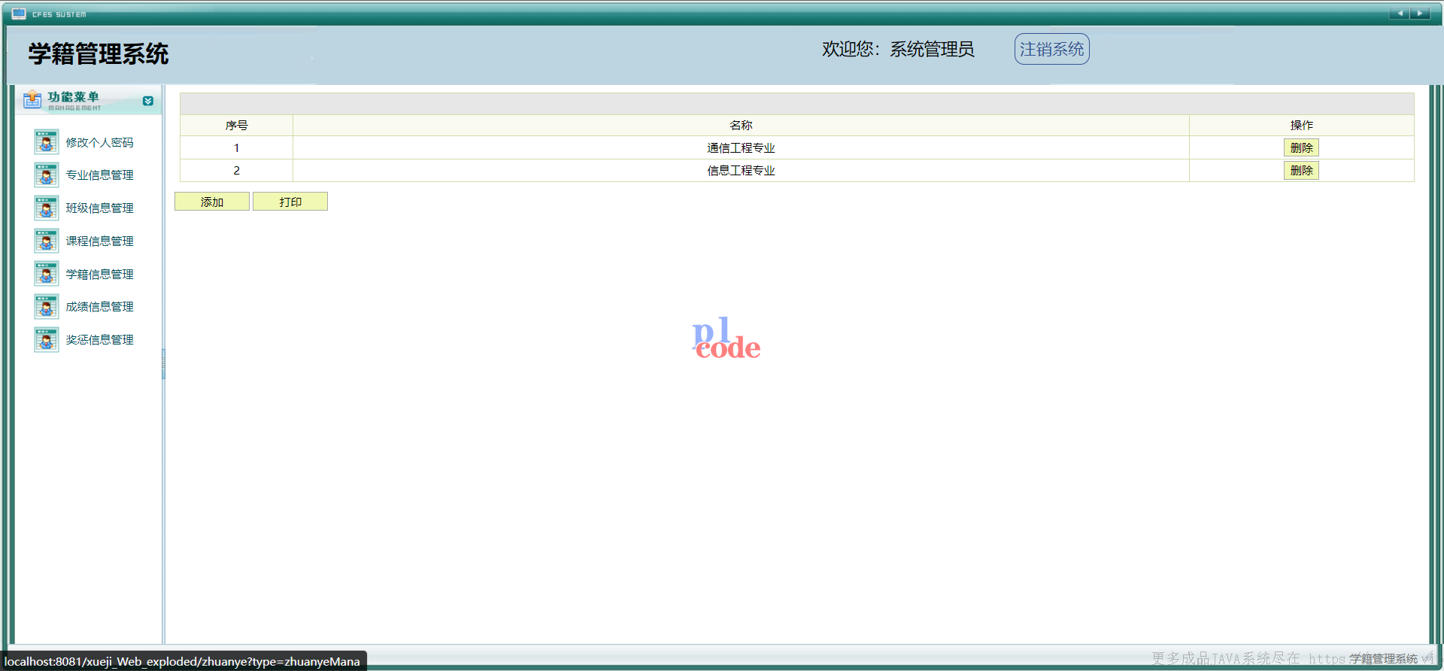
Task: Click the 注销系统 logout button
Action: tap(1051, 49)
